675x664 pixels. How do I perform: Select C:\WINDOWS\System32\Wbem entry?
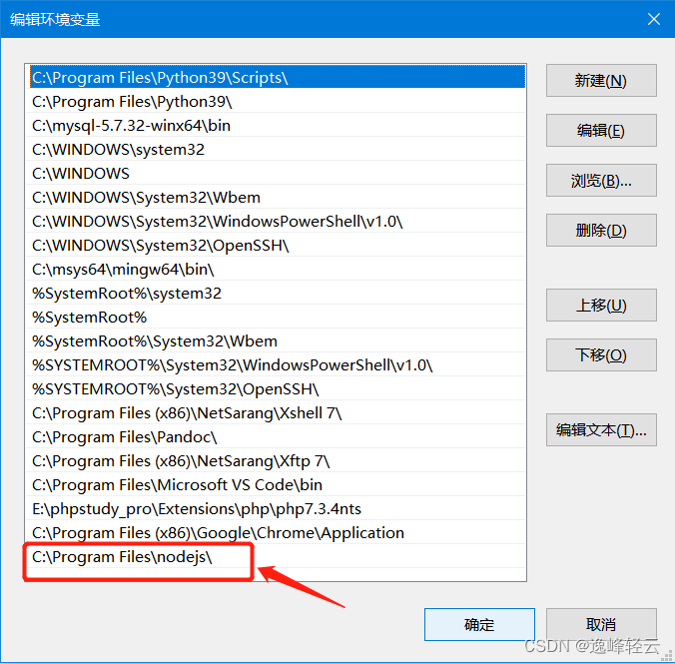click(278, 198)
